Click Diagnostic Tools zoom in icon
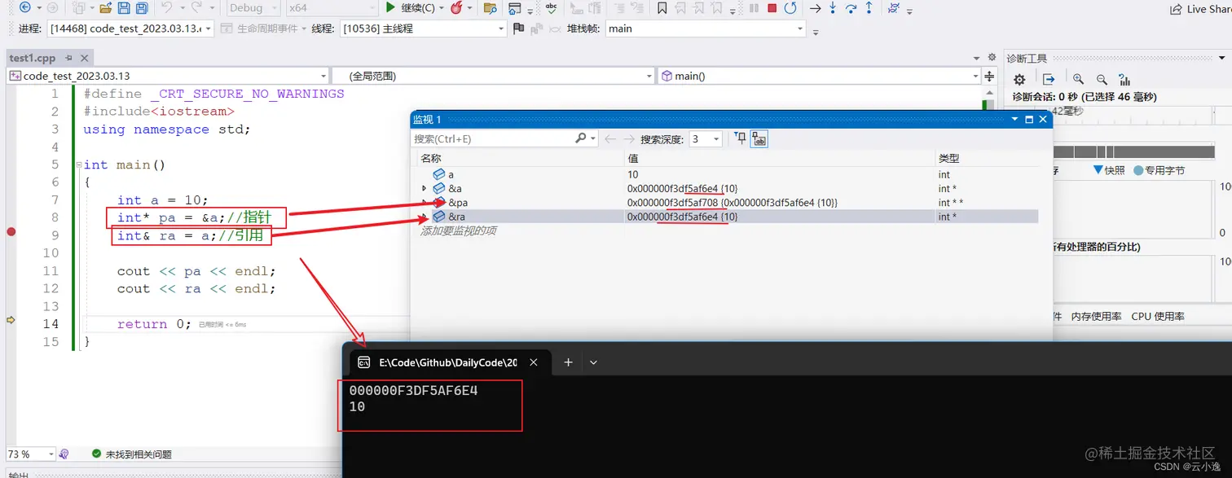The image size is (1232, 478). click(1078, 79)
